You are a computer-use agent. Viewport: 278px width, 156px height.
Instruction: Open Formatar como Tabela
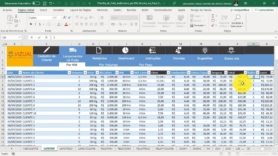point(166,21)
